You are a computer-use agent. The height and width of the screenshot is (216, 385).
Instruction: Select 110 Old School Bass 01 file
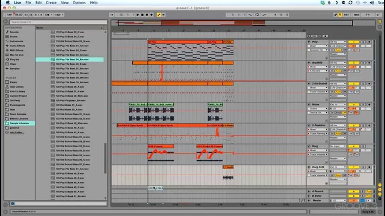tap(73, 41)
